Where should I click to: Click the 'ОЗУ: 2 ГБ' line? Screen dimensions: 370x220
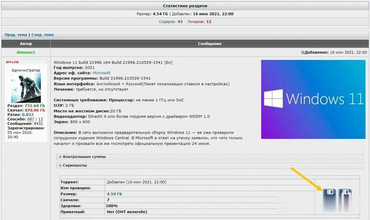(x=64, y=105)
